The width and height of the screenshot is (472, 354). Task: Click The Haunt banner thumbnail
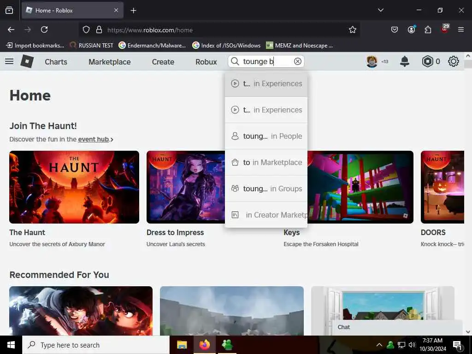pos(74,187)
